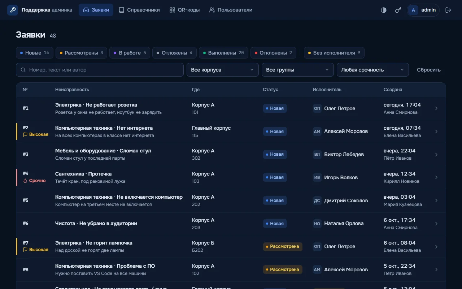Open the Справочники tab

139,10
